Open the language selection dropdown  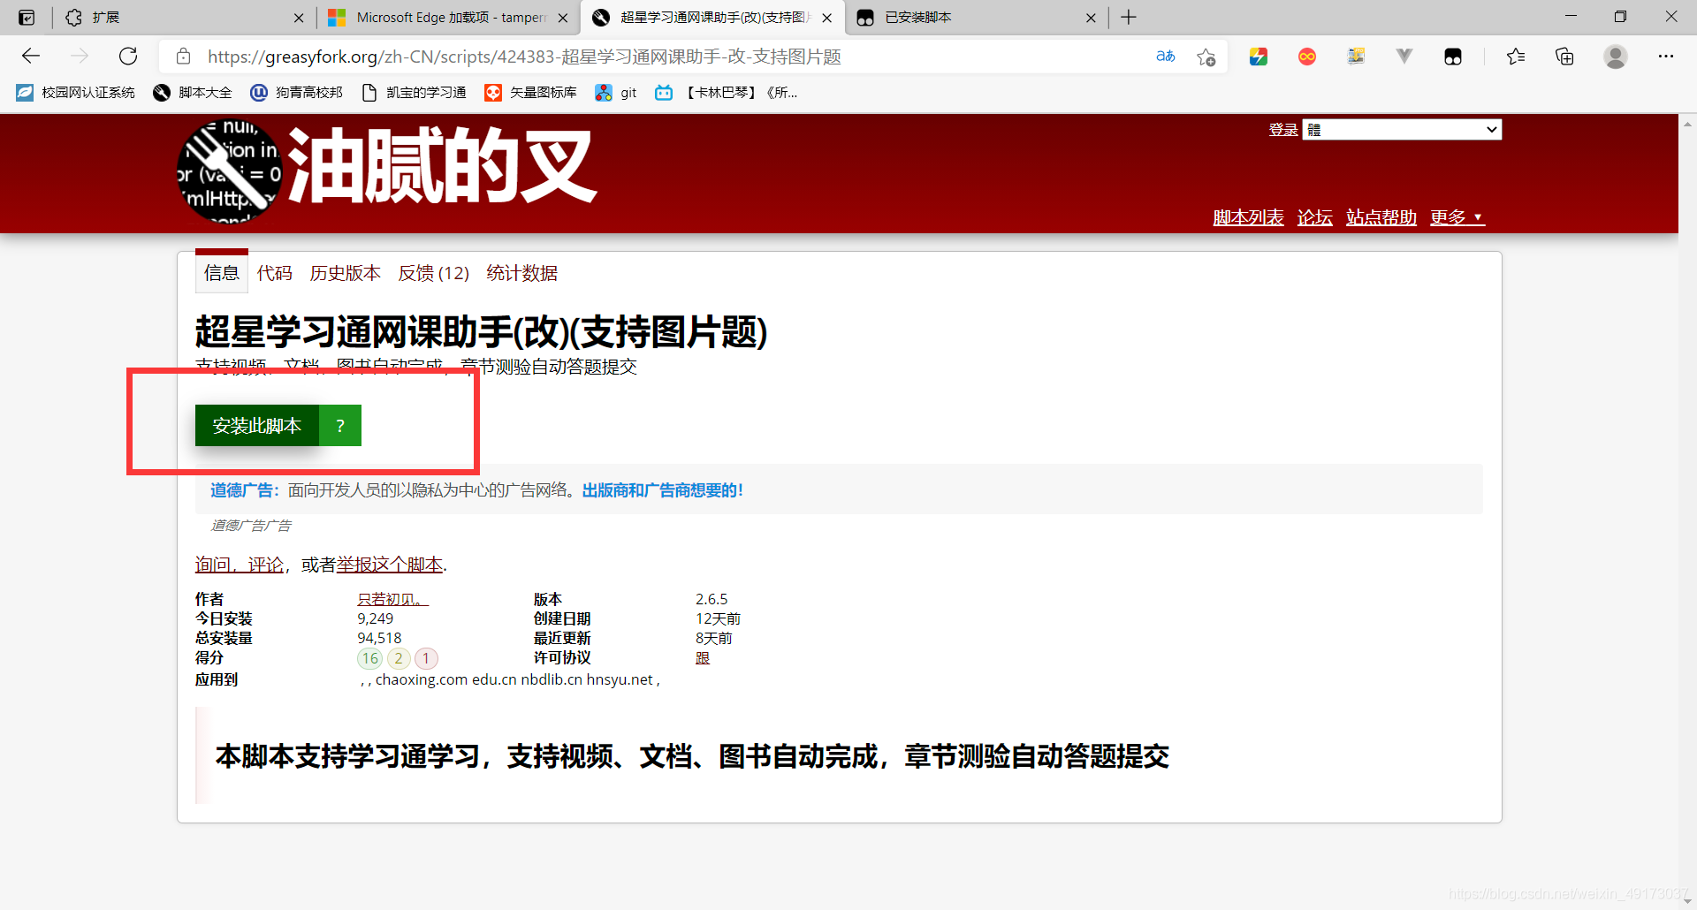coord(1402,130)
